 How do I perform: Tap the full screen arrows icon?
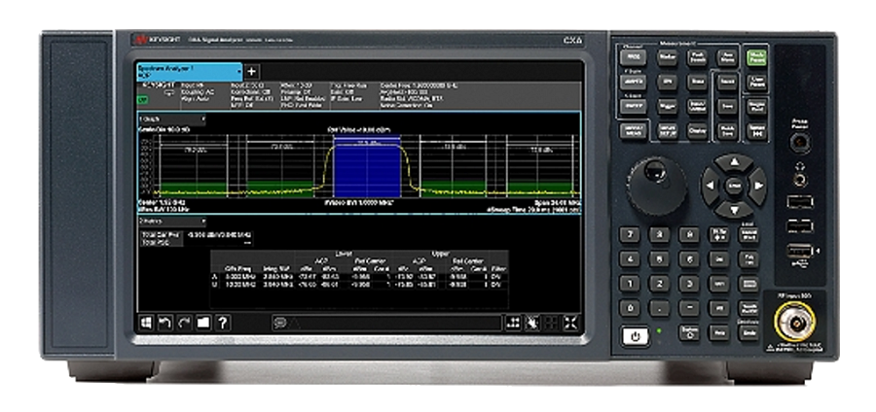[x=571, y=323]
